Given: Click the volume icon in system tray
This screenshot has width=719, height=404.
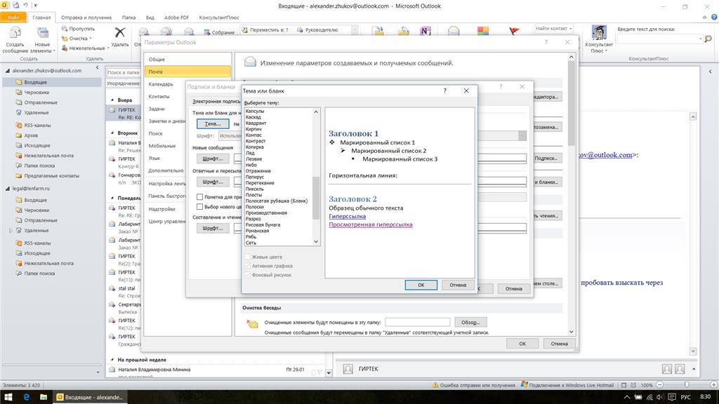Looking at the screenshot, I should [659, 397].
